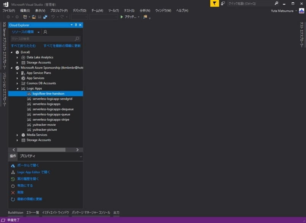The width and height of the screenshot is (306, 223).
Task: Click the redo toolbar icon
Action: coord(62,17)
